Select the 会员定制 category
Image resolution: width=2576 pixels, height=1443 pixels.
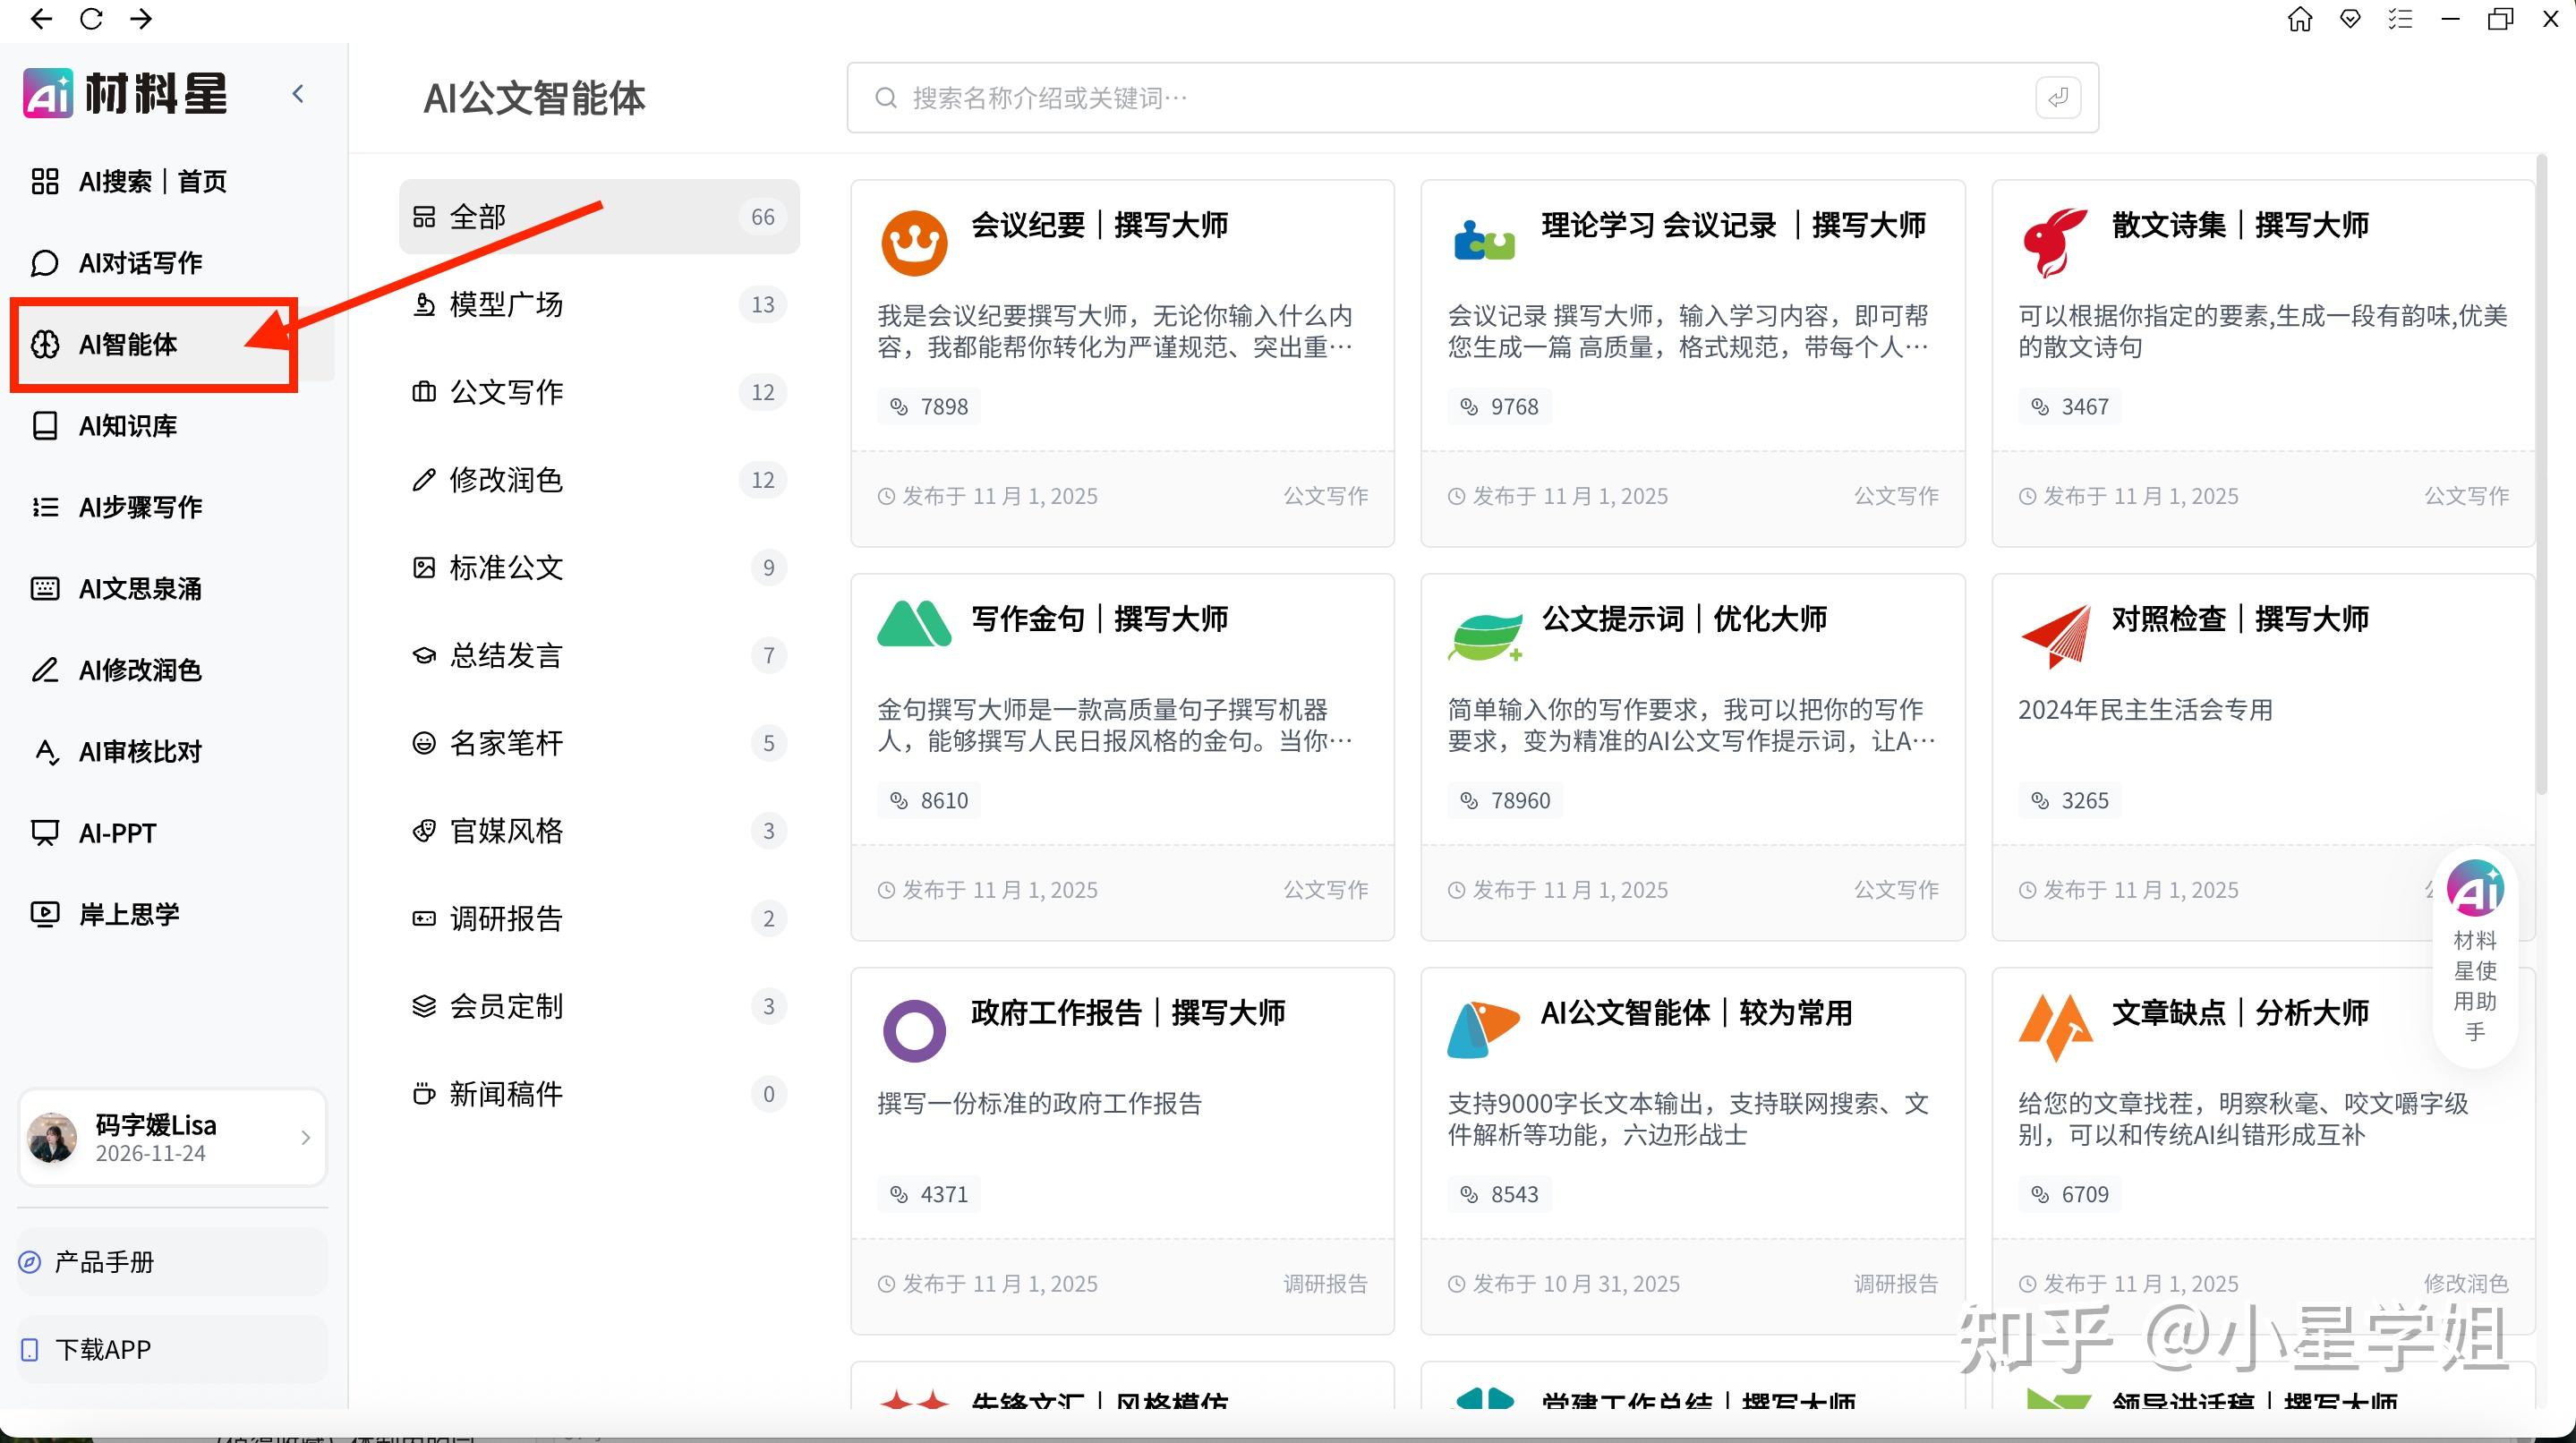599,1006
